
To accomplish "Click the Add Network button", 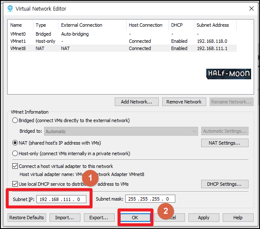I will point(137,102).
